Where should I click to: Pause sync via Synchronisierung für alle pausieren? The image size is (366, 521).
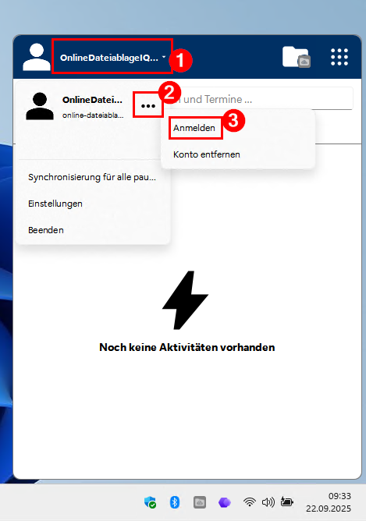pyautogui.click(x=93, y=177)
